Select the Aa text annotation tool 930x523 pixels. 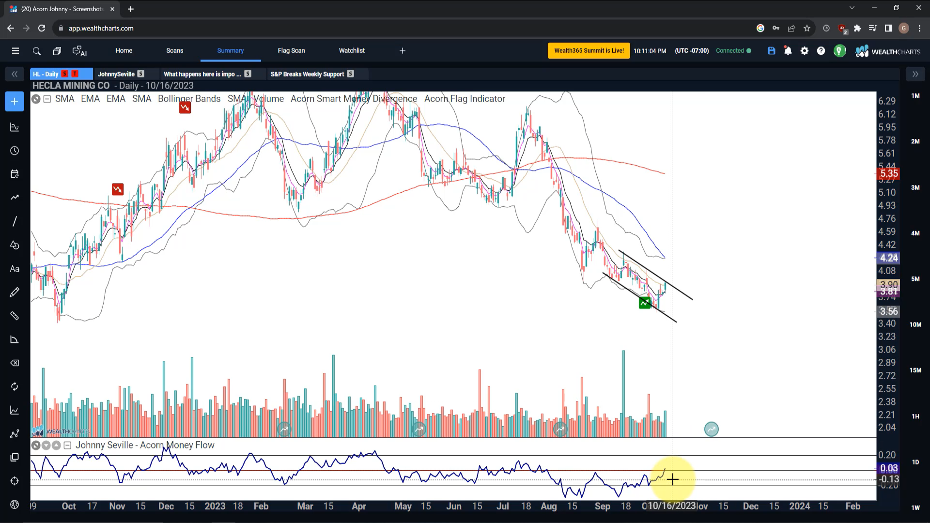tap(15, 269)
